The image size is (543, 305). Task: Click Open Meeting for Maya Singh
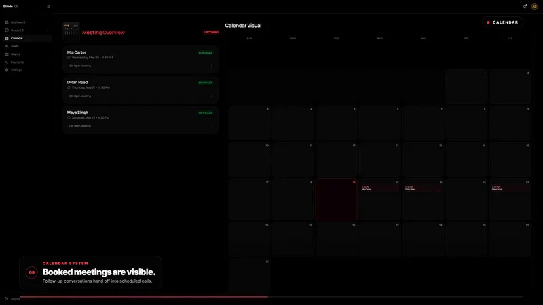pyautogui.click(x=80, y=126)
